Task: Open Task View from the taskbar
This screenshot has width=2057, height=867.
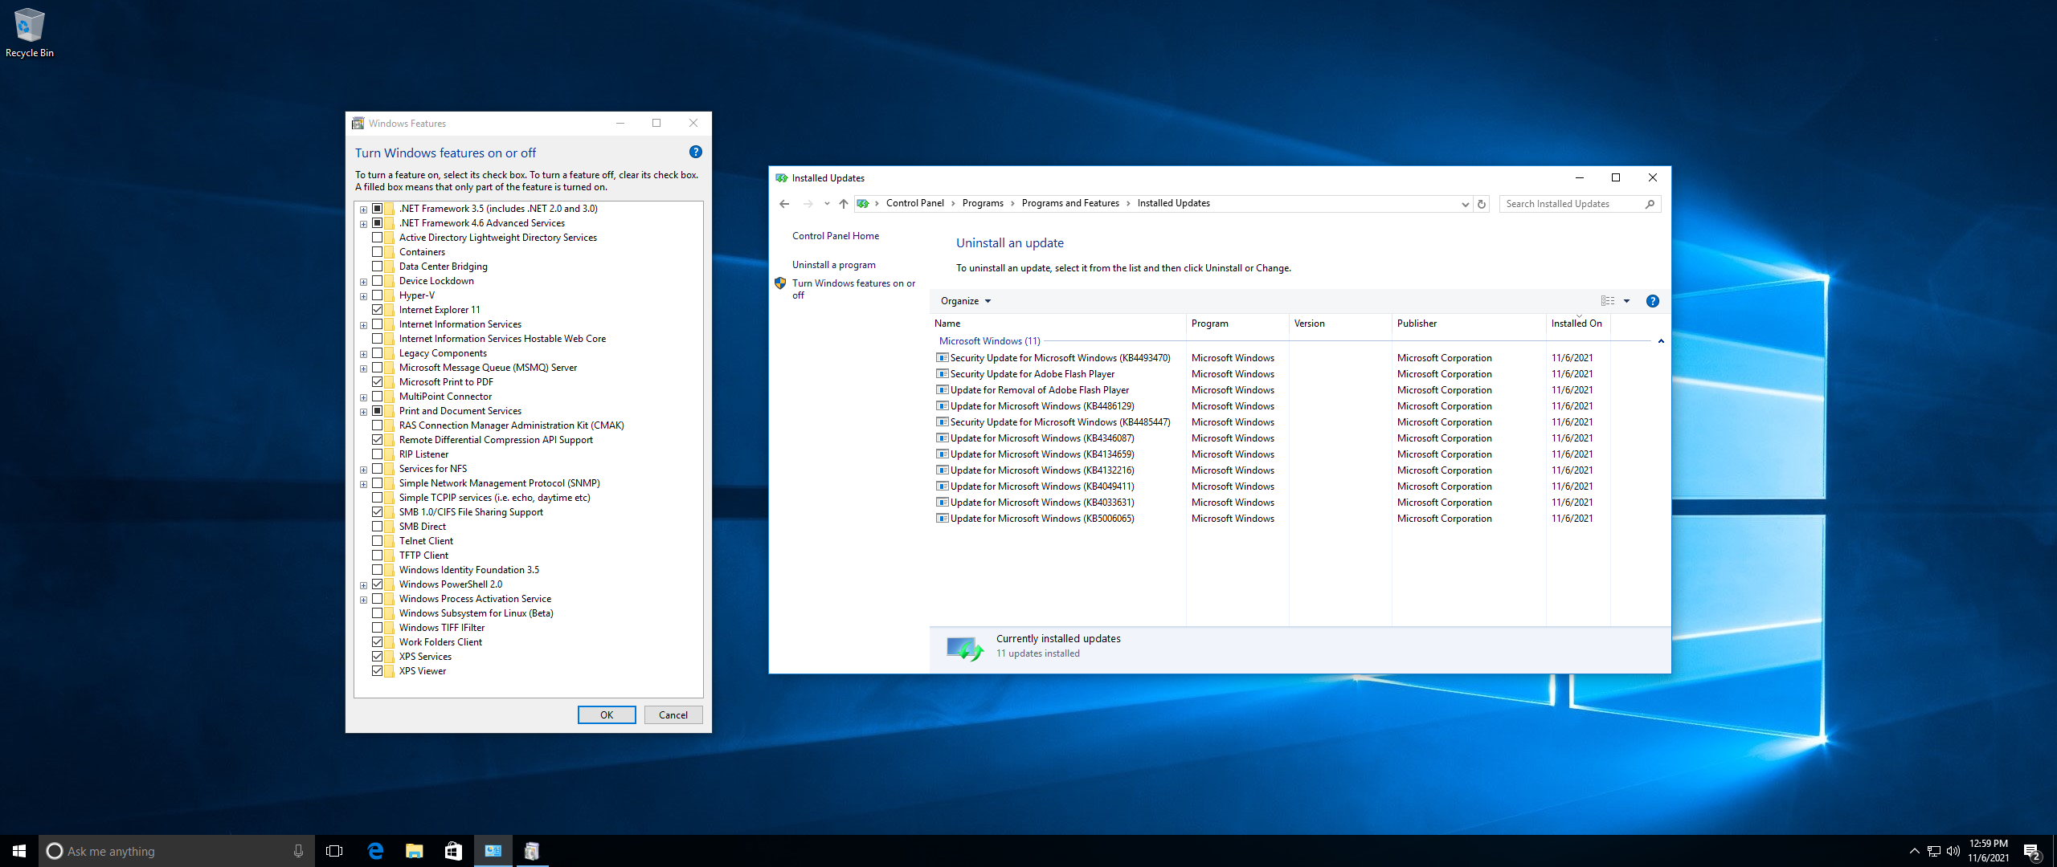Action: pos(334,851)
